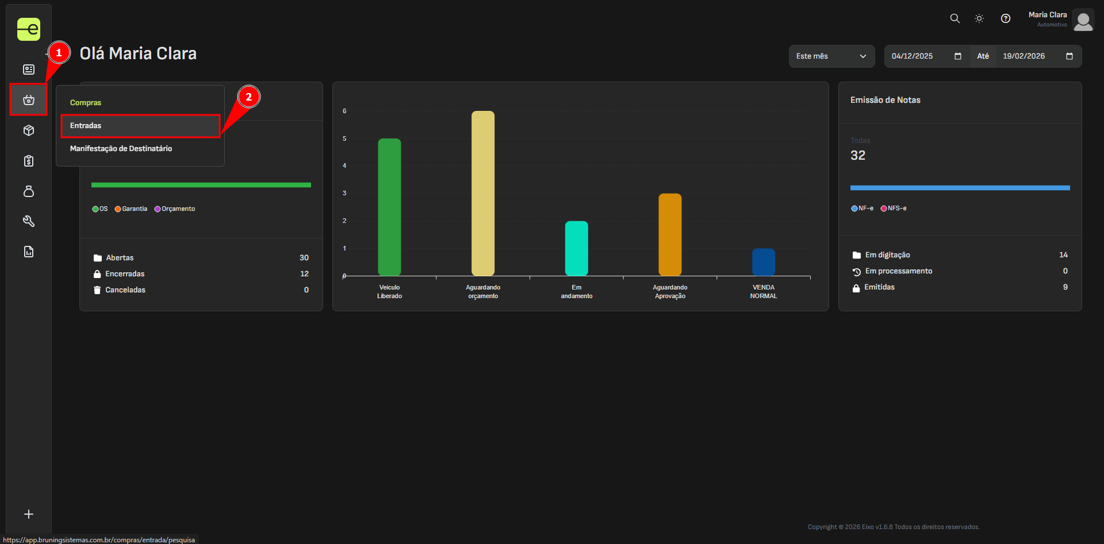The height and width of the screenshot is (544, 1104).
Task: Click the plus icon at sidebar bottom
Action: pos(29,514)
